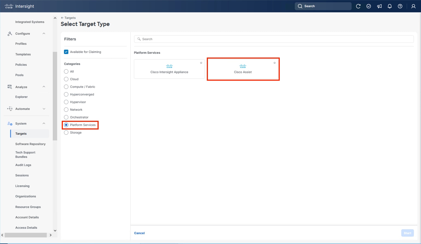
Task: Open the What's New megaphone icon
Action: (379, 6)
